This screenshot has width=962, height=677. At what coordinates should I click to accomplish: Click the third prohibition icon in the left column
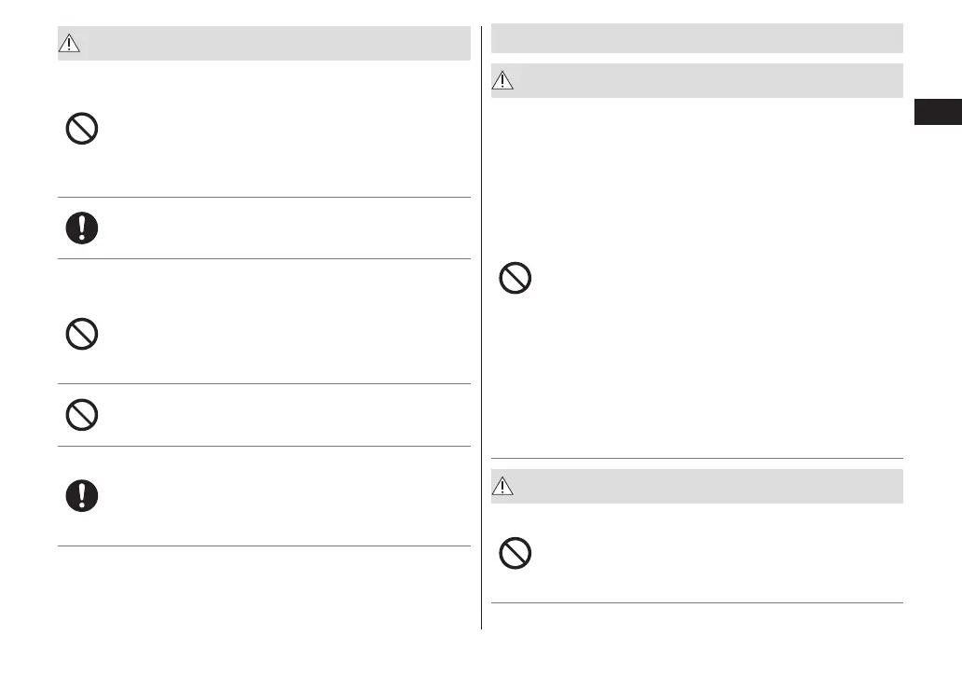(82, 414)
